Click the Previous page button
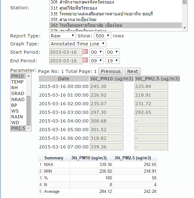194x198 pixels. (x=111, y=71)
